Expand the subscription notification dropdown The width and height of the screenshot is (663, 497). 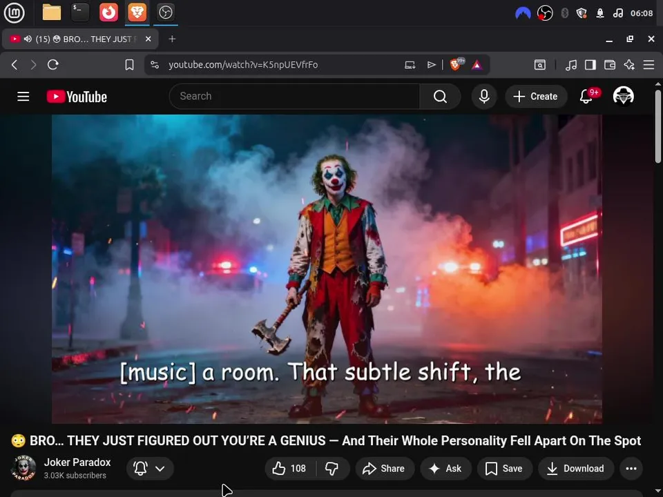point(150,468)
